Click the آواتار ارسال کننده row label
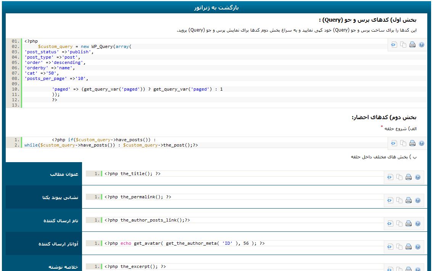Image resolution: width=433 pixels, height=271 pixels. (x=58, y=244)
